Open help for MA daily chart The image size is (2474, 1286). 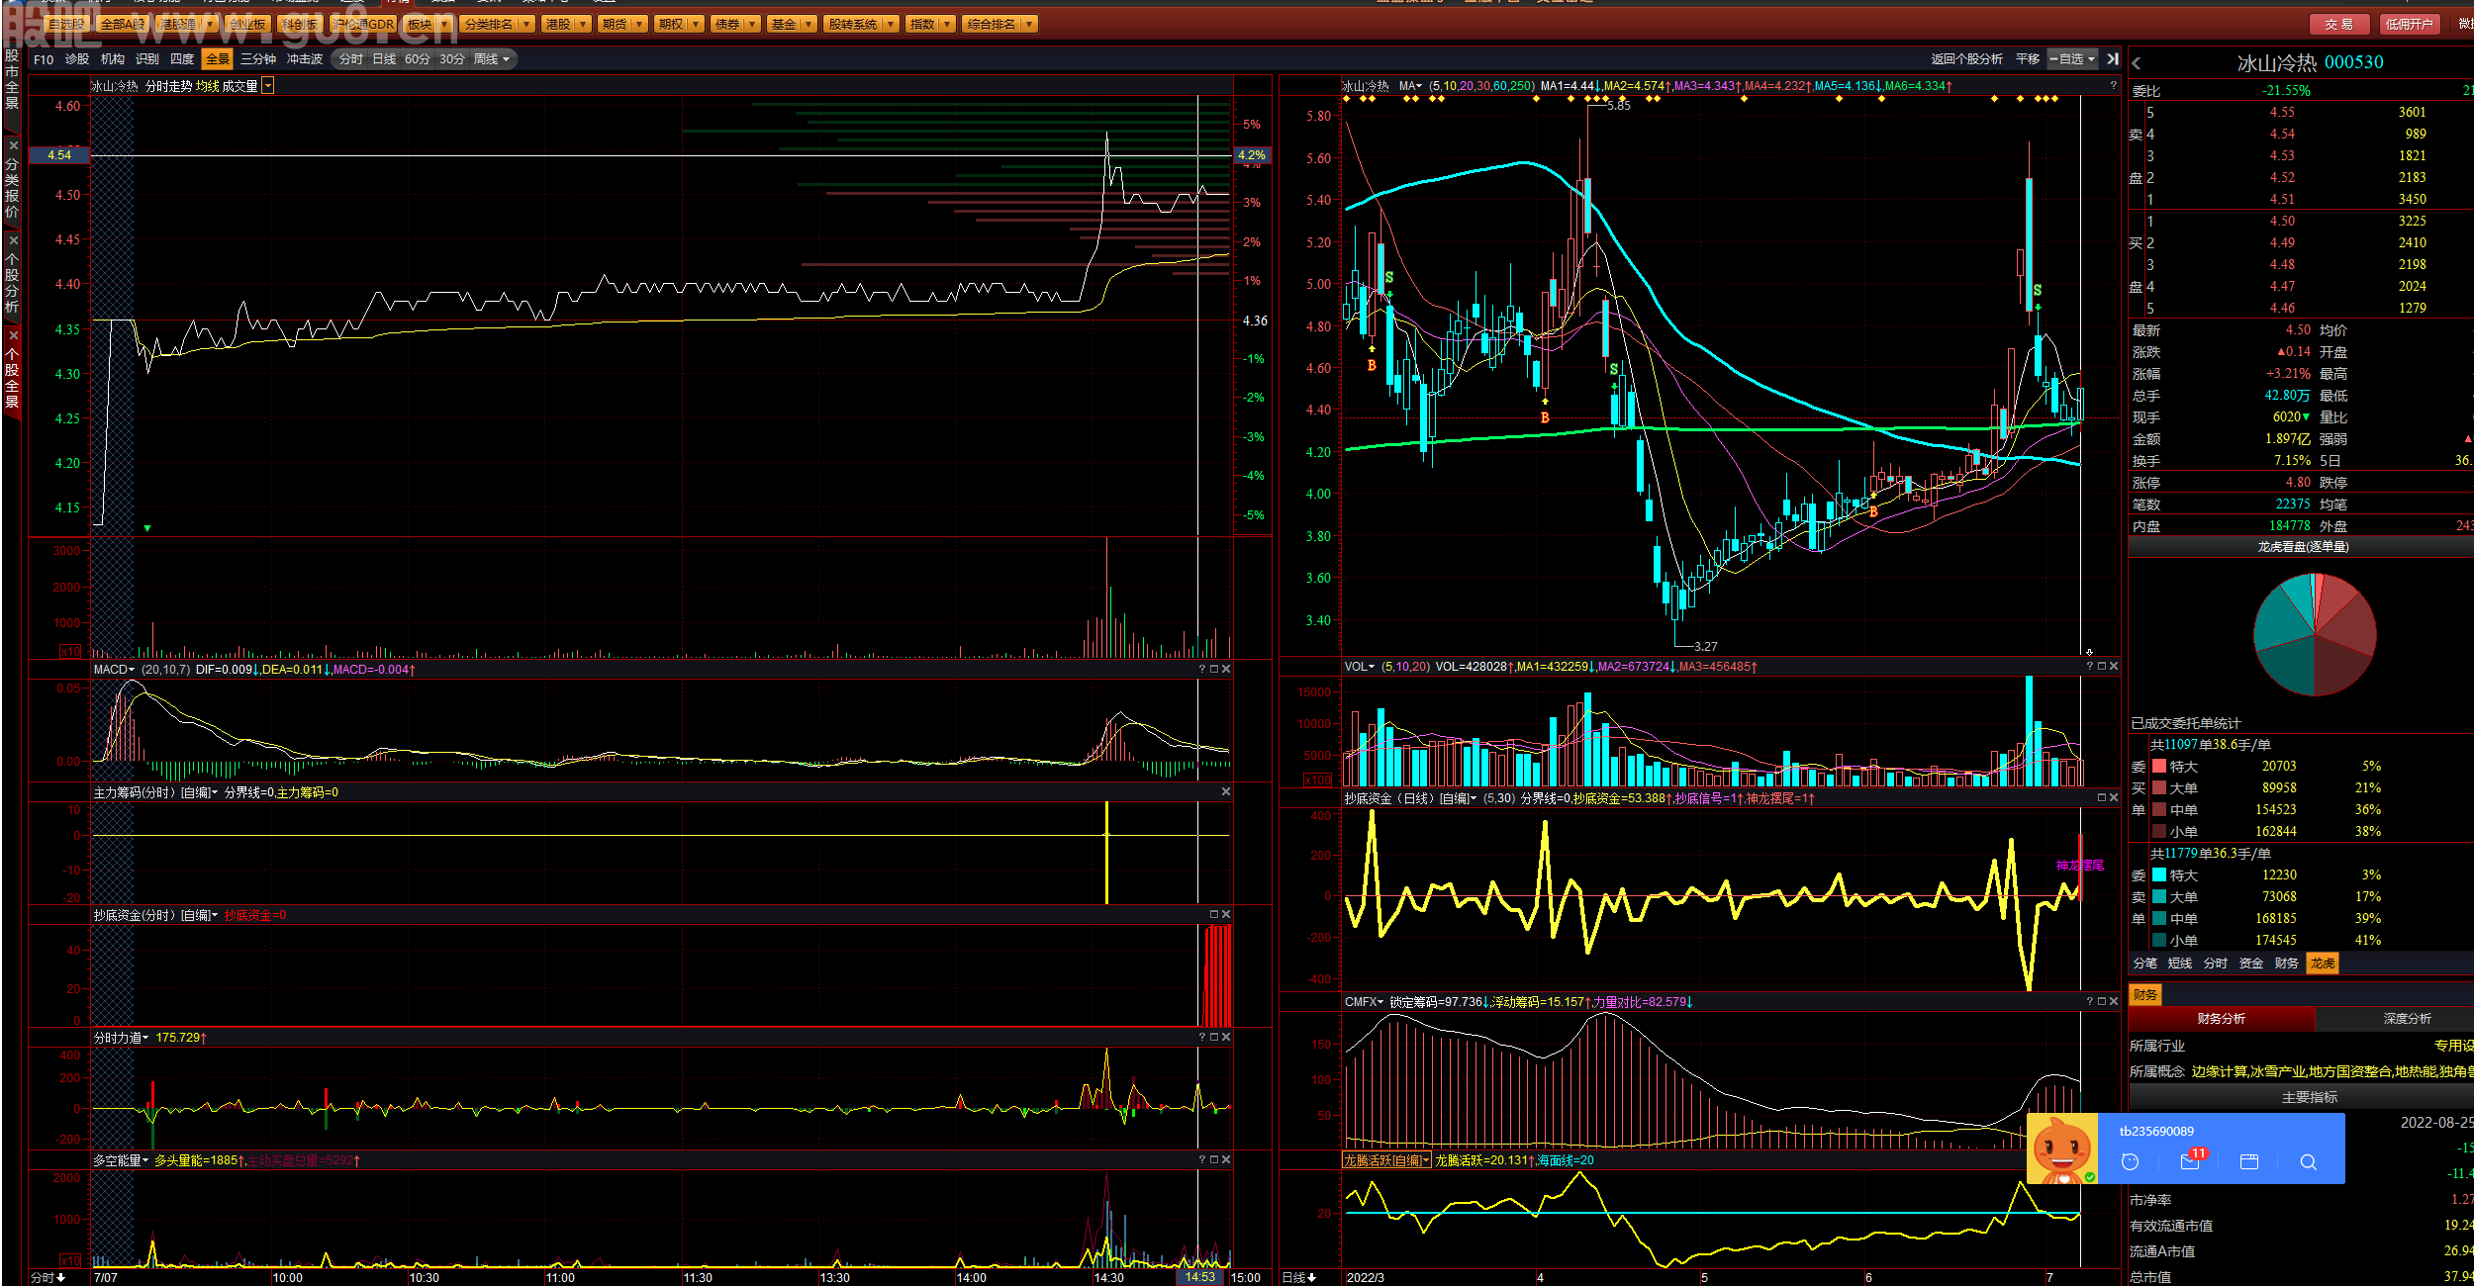(2114, 86)
